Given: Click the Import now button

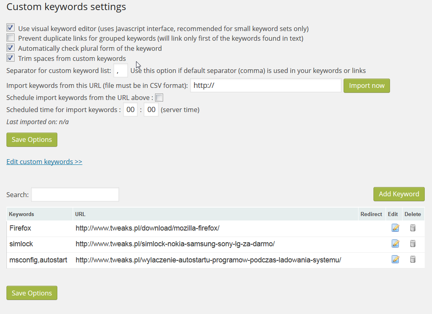Looking at the screenshot, I should [367, 85].
